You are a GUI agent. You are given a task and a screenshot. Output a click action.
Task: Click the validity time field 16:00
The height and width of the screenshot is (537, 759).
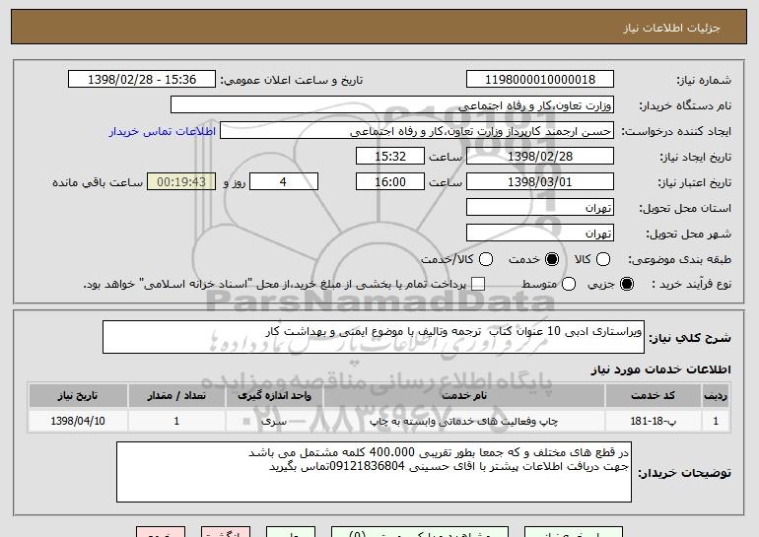pos(390,182)
